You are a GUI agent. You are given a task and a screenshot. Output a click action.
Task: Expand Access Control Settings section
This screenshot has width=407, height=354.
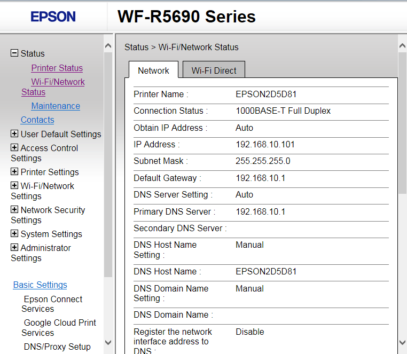[x=14, y=148]
